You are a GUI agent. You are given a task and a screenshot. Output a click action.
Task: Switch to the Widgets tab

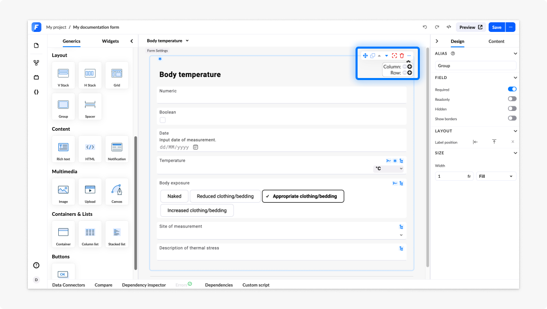(110, 41)
